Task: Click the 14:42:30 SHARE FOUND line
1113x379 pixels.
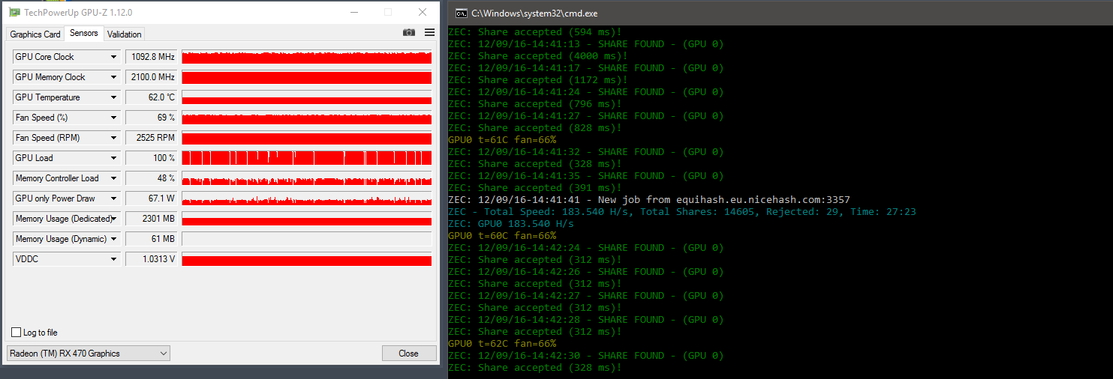Action: tap(585, 356)
